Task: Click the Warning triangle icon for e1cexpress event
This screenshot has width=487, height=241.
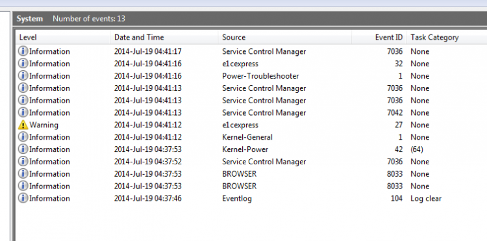Action: (23, 125)
